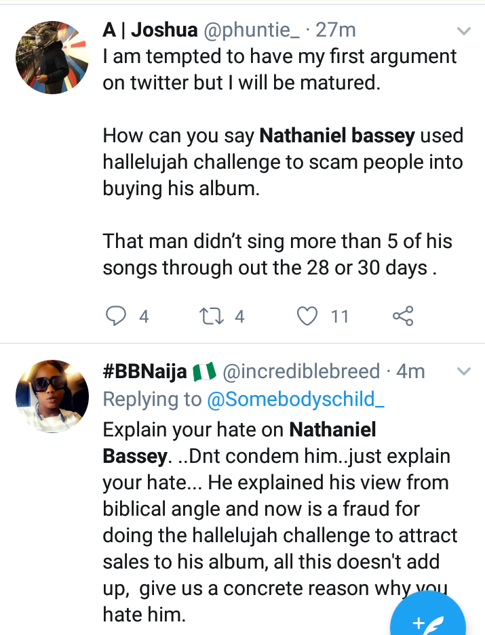Screen dimensions: 485x635
Task: Tap the retweet count 4 on Joshua's tweet
Action: tap(239, 316)
